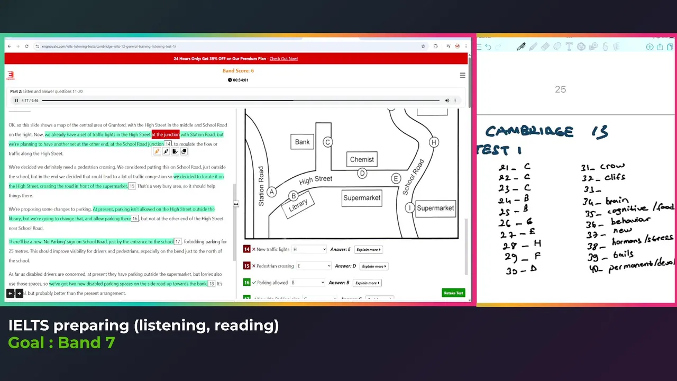Click map label D below Chemist
The image size is (677, 381).
pos(362,173)
